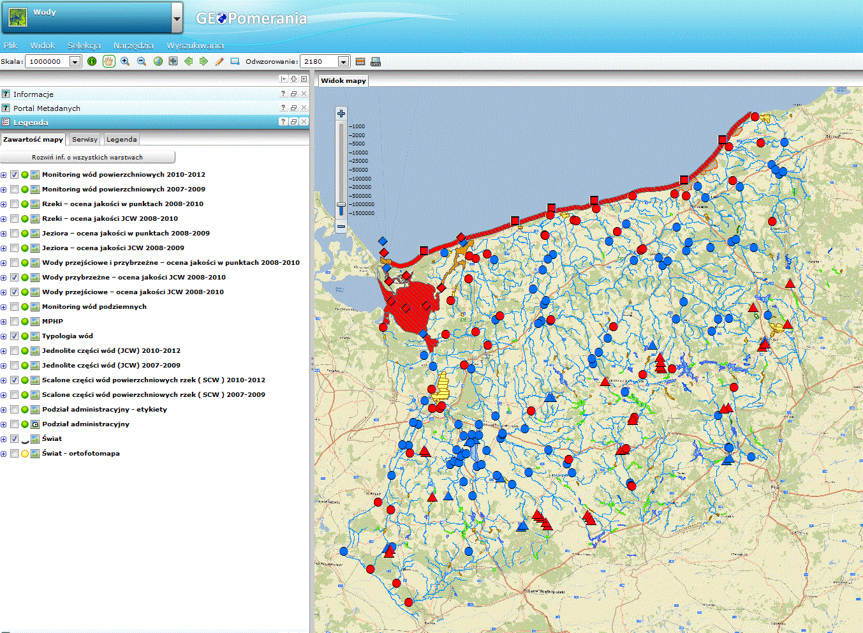Uncheck Monitoring wód powierzchniowych 2010-2012 layer
This screenshot has width=863, height=633.
pyautogui.click(x=14, y=175)
